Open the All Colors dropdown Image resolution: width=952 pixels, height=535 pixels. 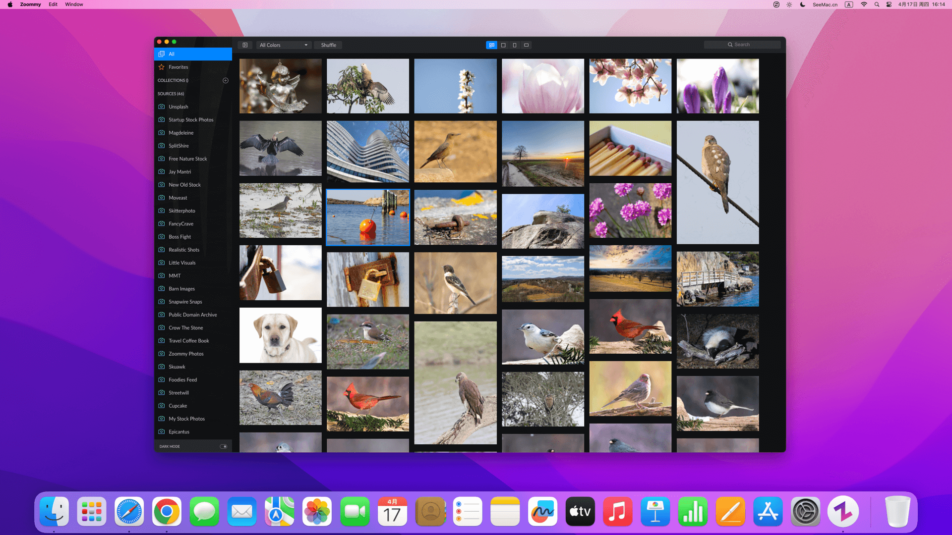284,45
